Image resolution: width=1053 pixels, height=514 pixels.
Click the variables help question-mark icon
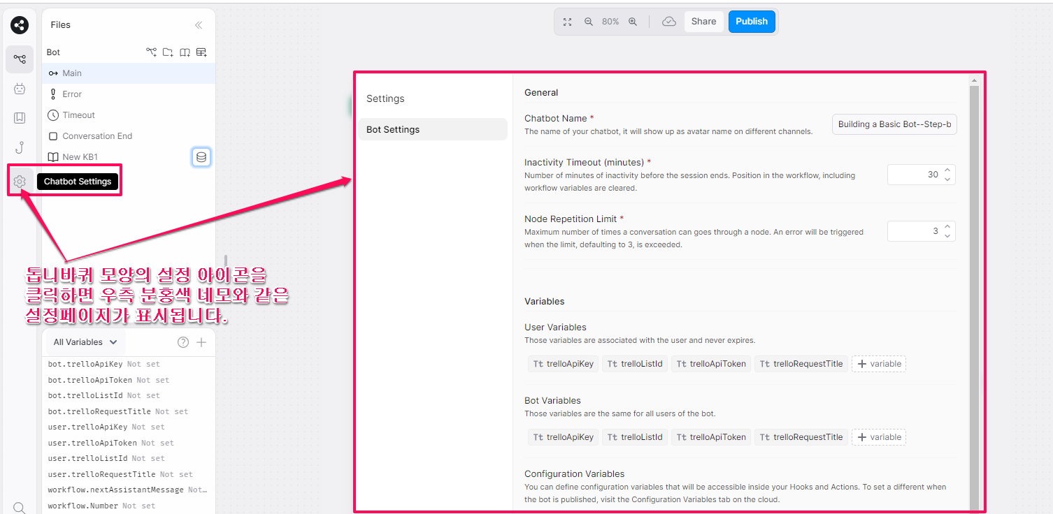click(183, 342)
